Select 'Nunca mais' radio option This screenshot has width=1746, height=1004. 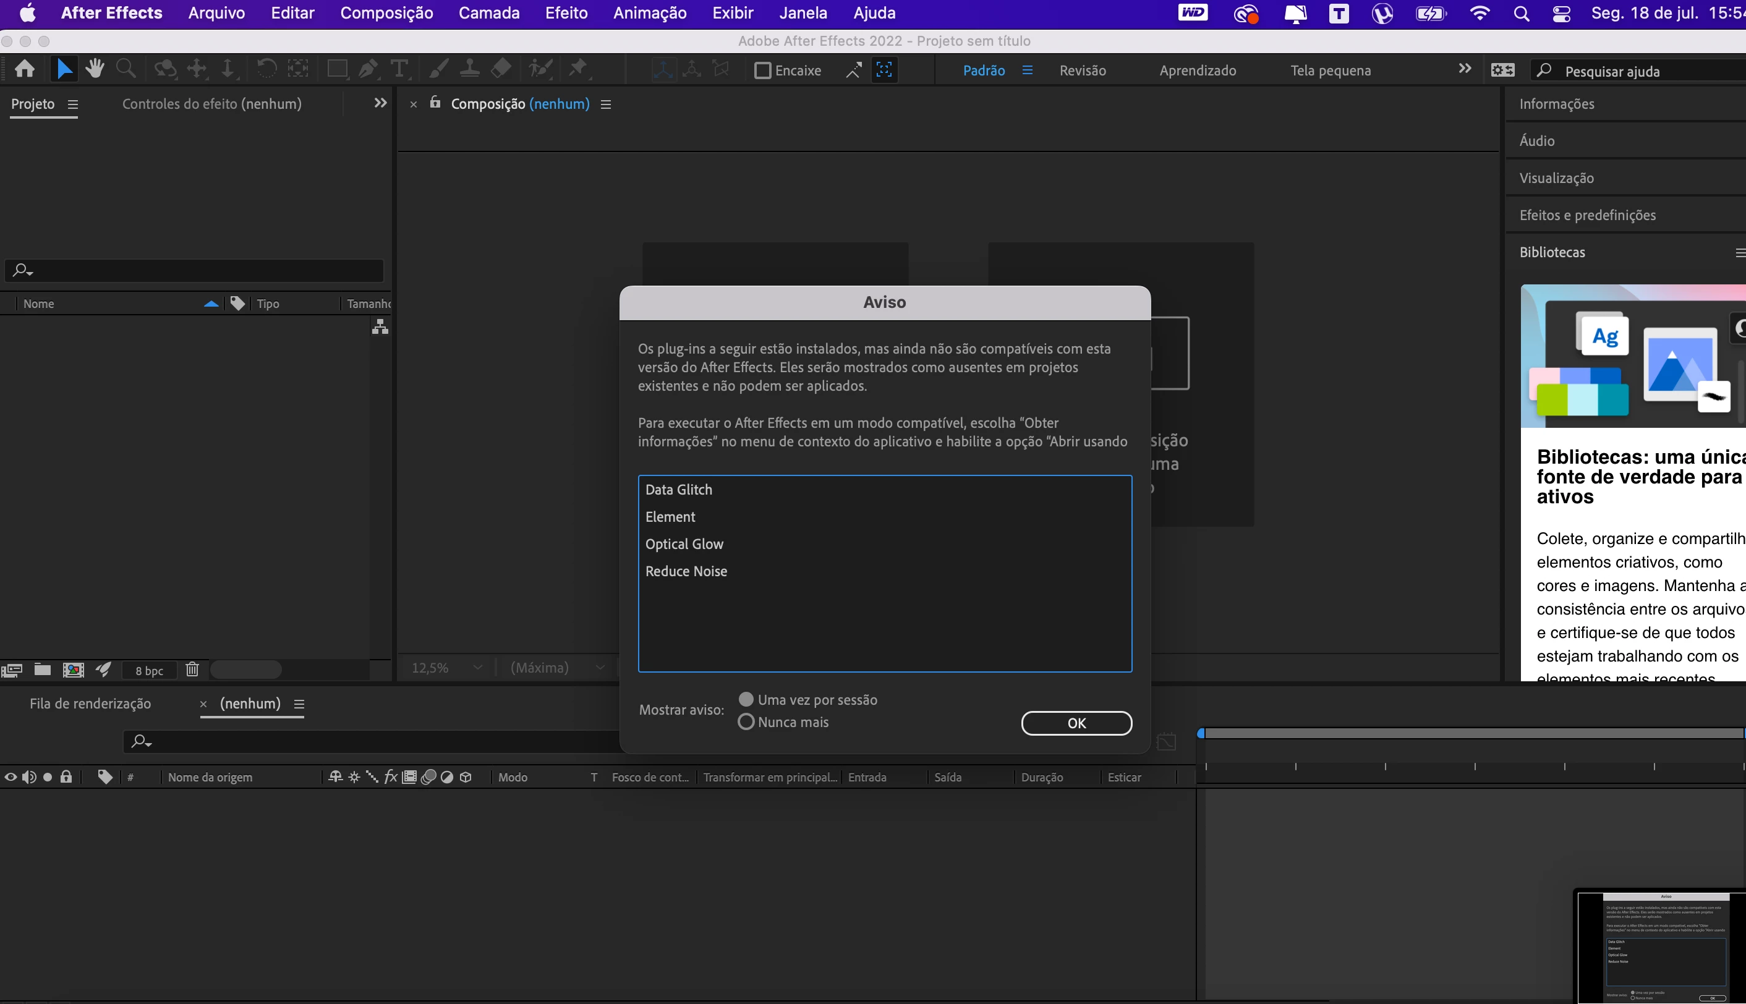pos(746,722)
